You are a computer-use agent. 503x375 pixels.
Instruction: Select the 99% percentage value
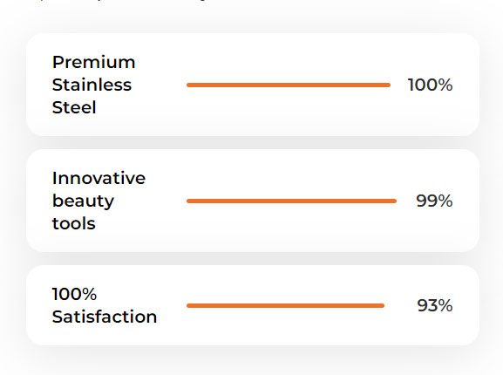[x=434, y=201]
